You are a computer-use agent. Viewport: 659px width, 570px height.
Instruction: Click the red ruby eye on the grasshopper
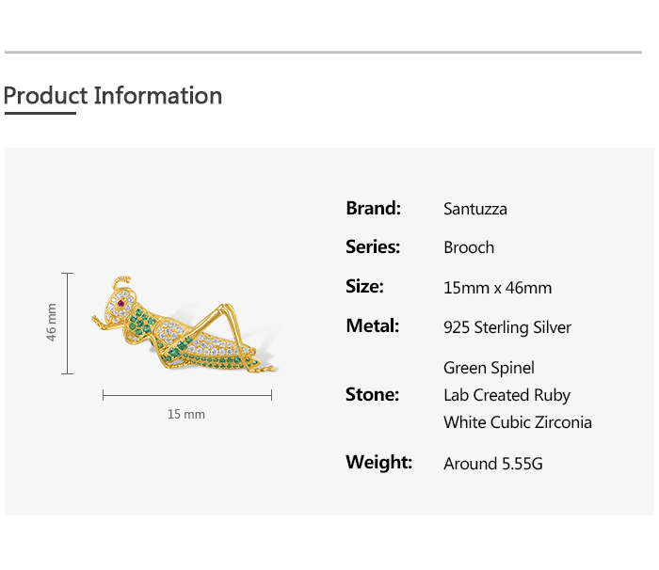tap(122, 303)
